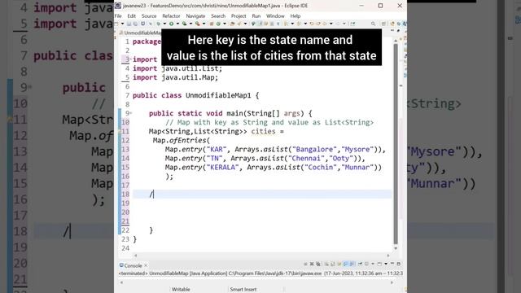The width and height of the screenshot is (521, 293).
Task: Toggle Show Console on Standard Out change
Action: [345, 264]
